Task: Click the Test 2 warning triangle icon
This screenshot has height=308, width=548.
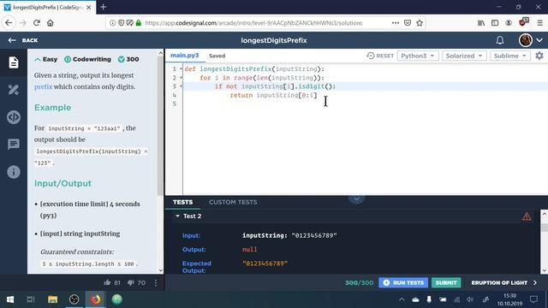Action: click(x=527, y=216)
